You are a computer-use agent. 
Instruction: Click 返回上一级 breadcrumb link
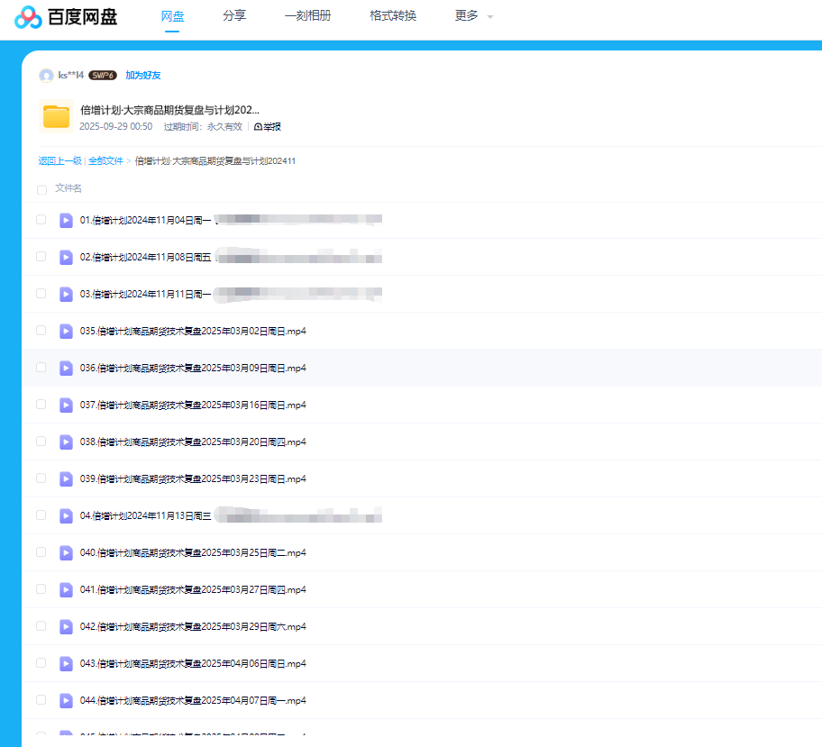pyautogui.click(x=59, y=161)
